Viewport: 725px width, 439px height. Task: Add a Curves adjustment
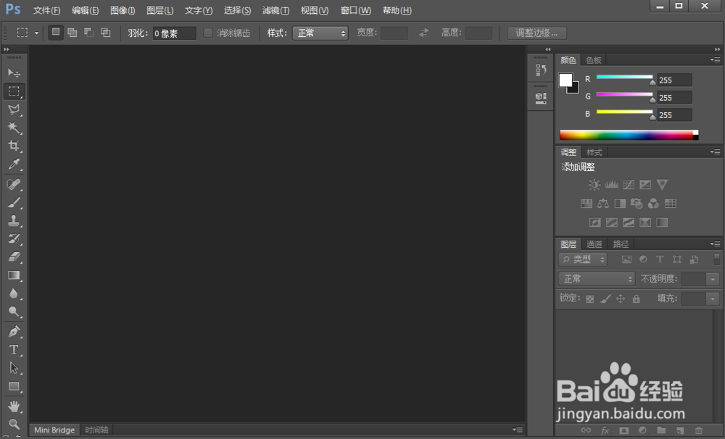click(629, 185)
